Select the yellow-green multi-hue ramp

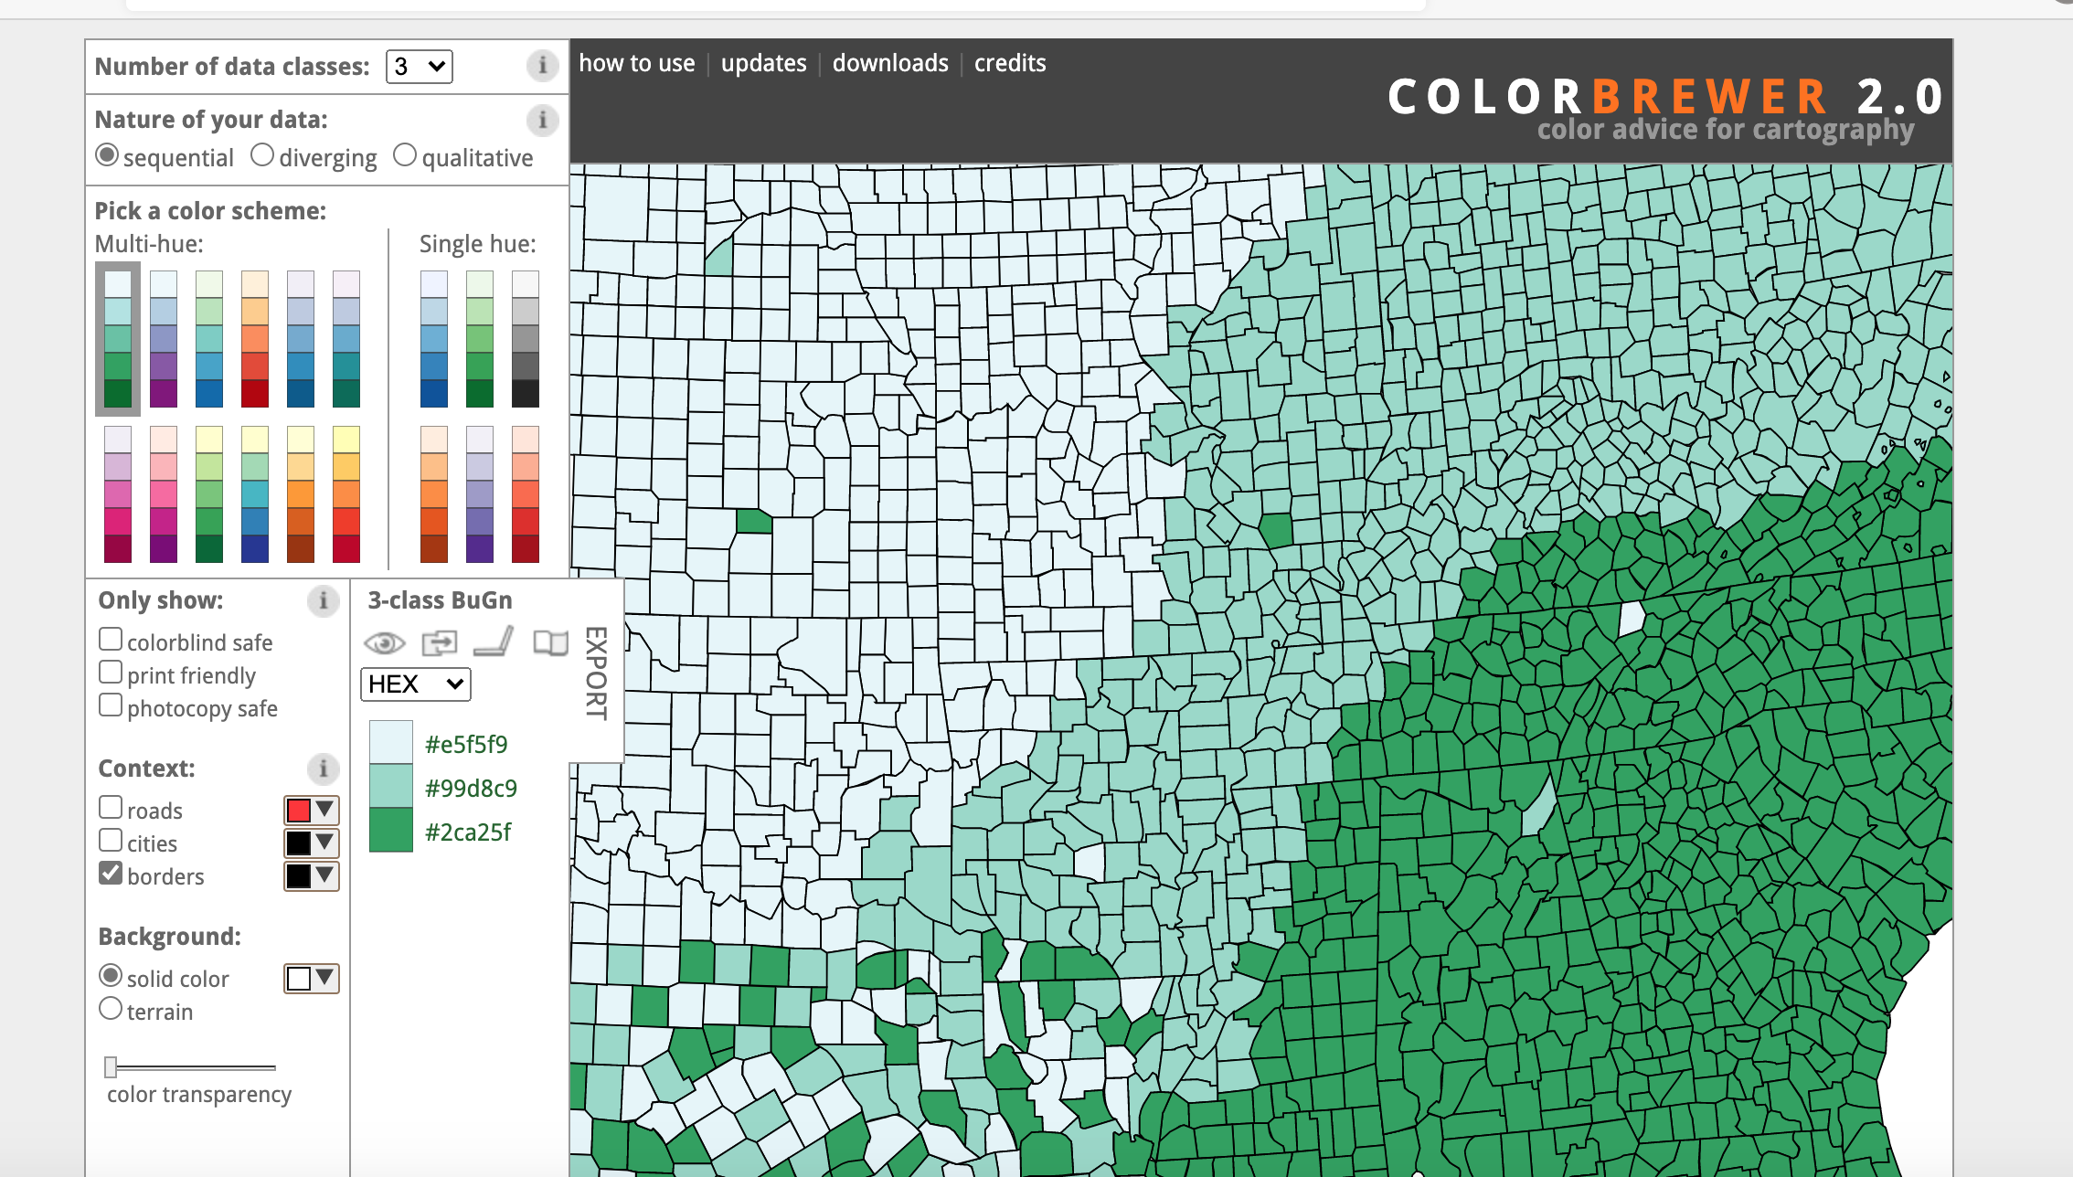209,494
